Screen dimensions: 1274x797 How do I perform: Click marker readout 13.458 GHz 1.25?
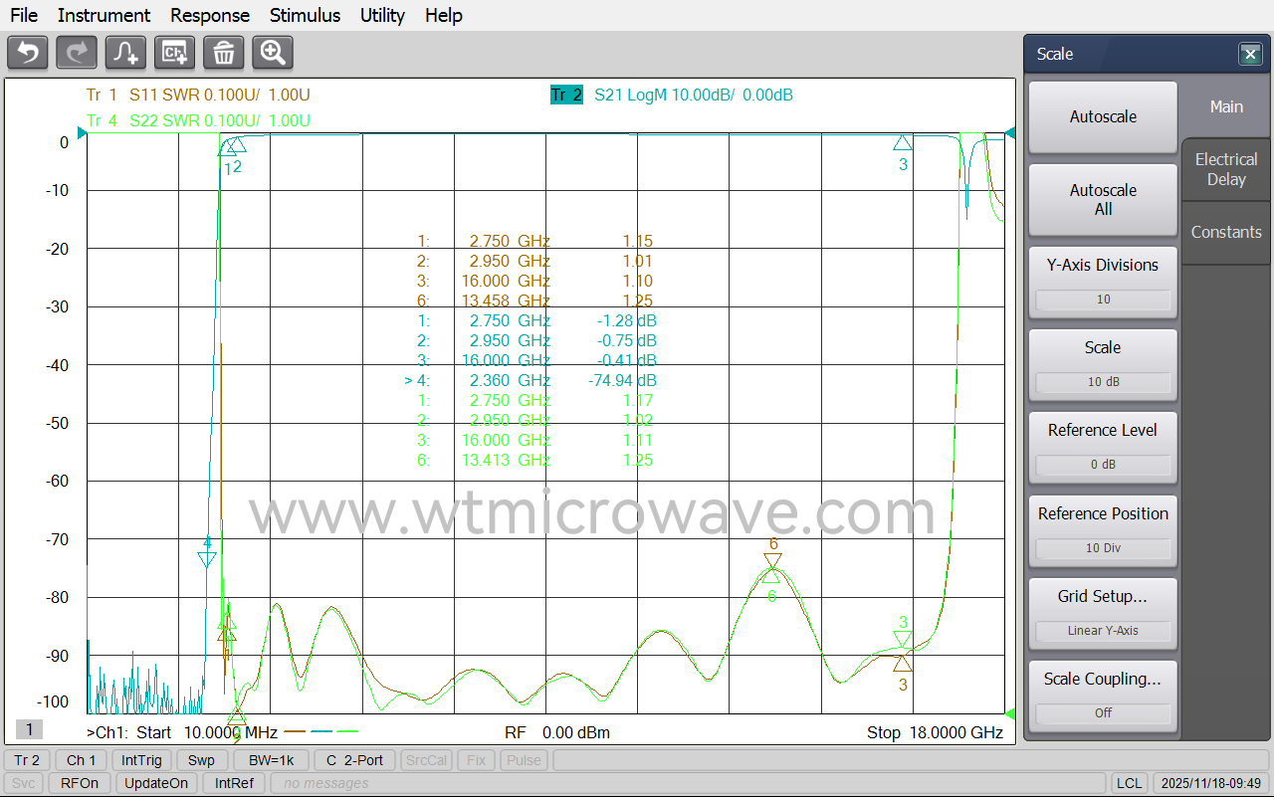coord(535,300)
